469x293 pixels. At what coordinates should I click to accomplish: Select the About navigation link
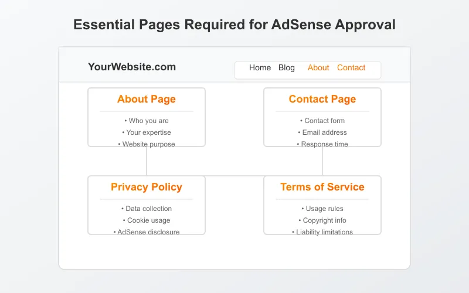318,68
